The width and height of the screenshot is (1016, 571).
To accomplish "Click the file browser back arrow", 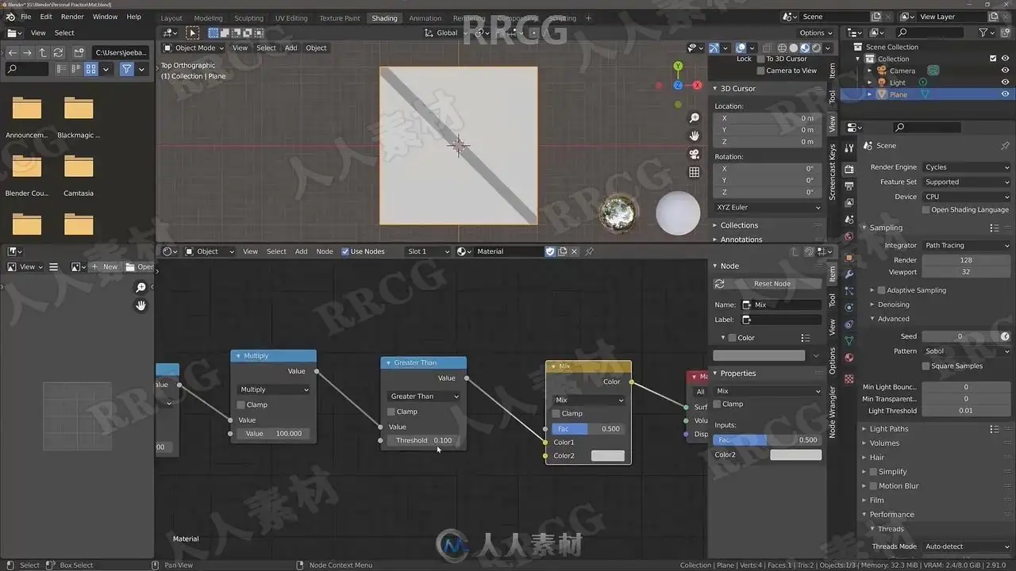I will (x=13, y=52).
